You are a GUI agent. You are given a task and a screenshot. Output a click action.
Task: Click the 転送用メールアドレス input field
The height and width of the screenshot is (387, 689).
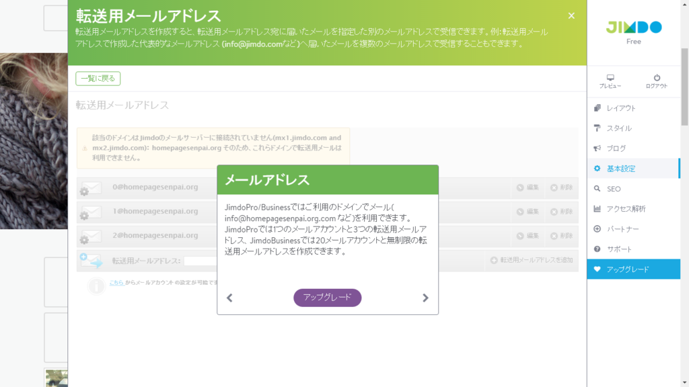pyautogui.click(x=201, y=261)
